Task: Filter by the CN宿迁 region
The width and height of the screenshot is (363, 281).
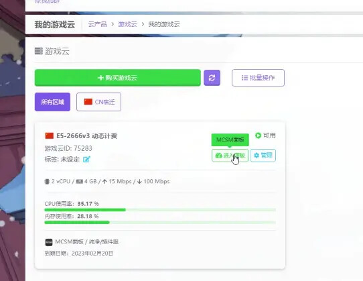Action: (x=99, y=102)
